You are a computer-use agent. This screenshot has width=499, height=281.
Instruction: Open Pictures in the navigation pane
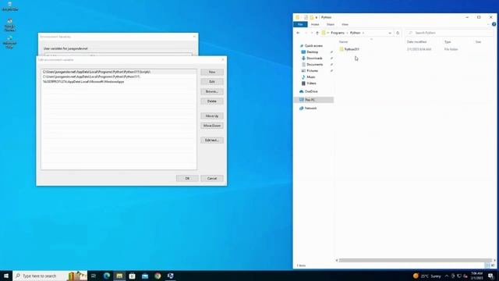[310, 71]
